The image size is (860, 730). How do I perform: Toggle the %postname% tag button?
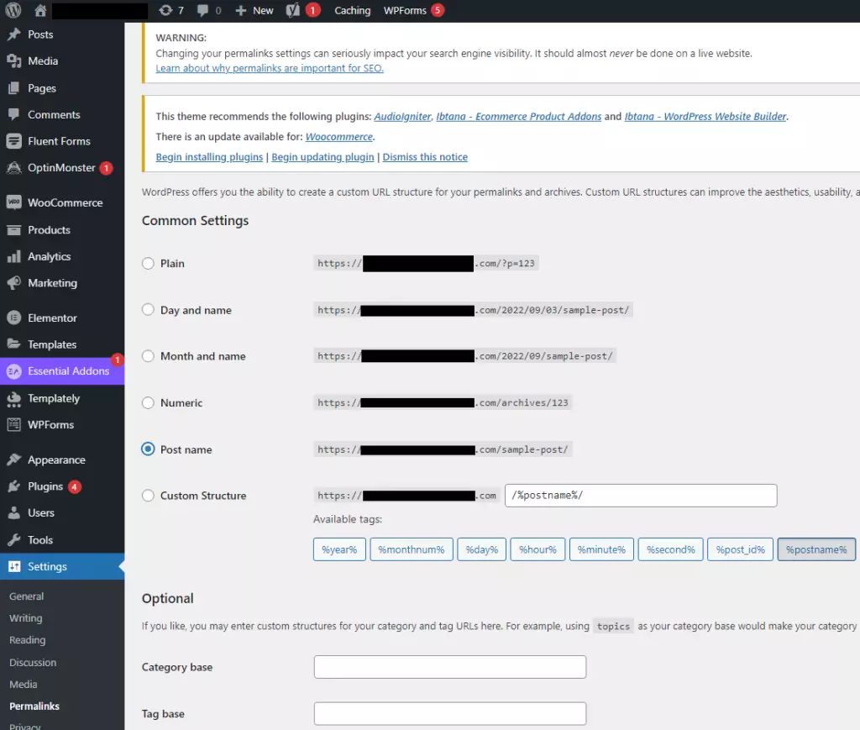(x=816, y=549)
